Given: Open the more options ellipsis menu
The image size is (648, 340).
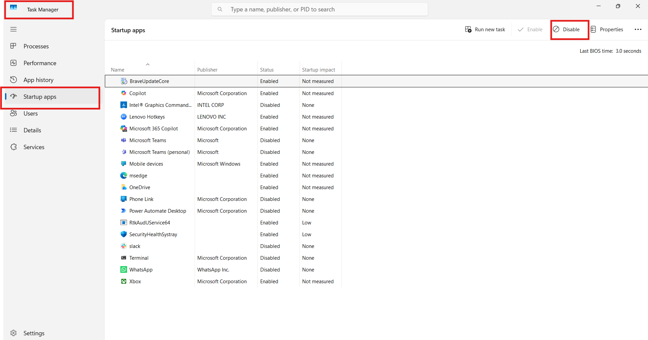Looking at the screenshot, I should pyautogui.click(x=638, y=29).
